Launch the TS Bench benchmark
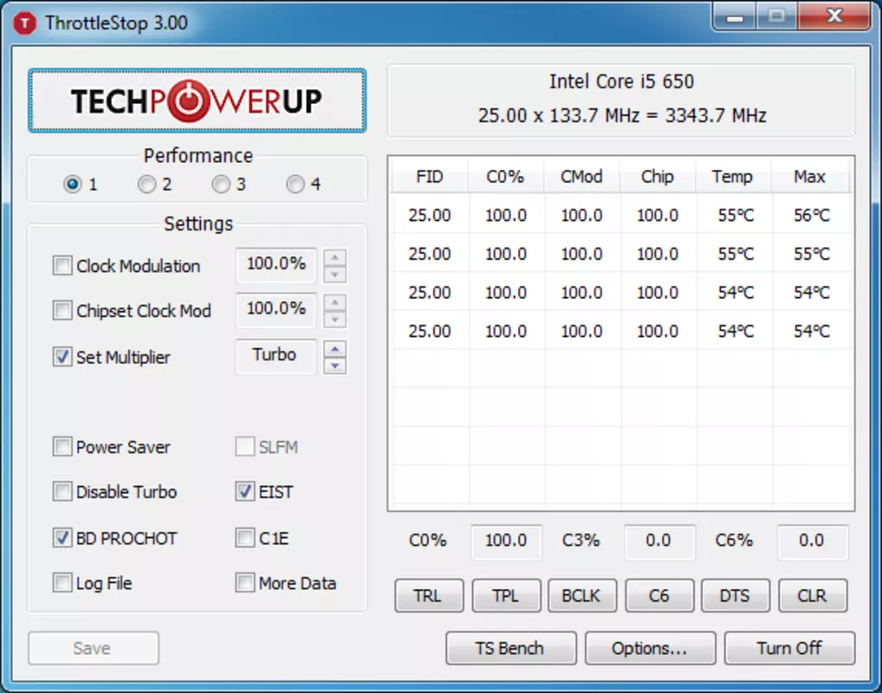Image resolution: width=882 pixels, height=693 pixels. tap(511, 648)
